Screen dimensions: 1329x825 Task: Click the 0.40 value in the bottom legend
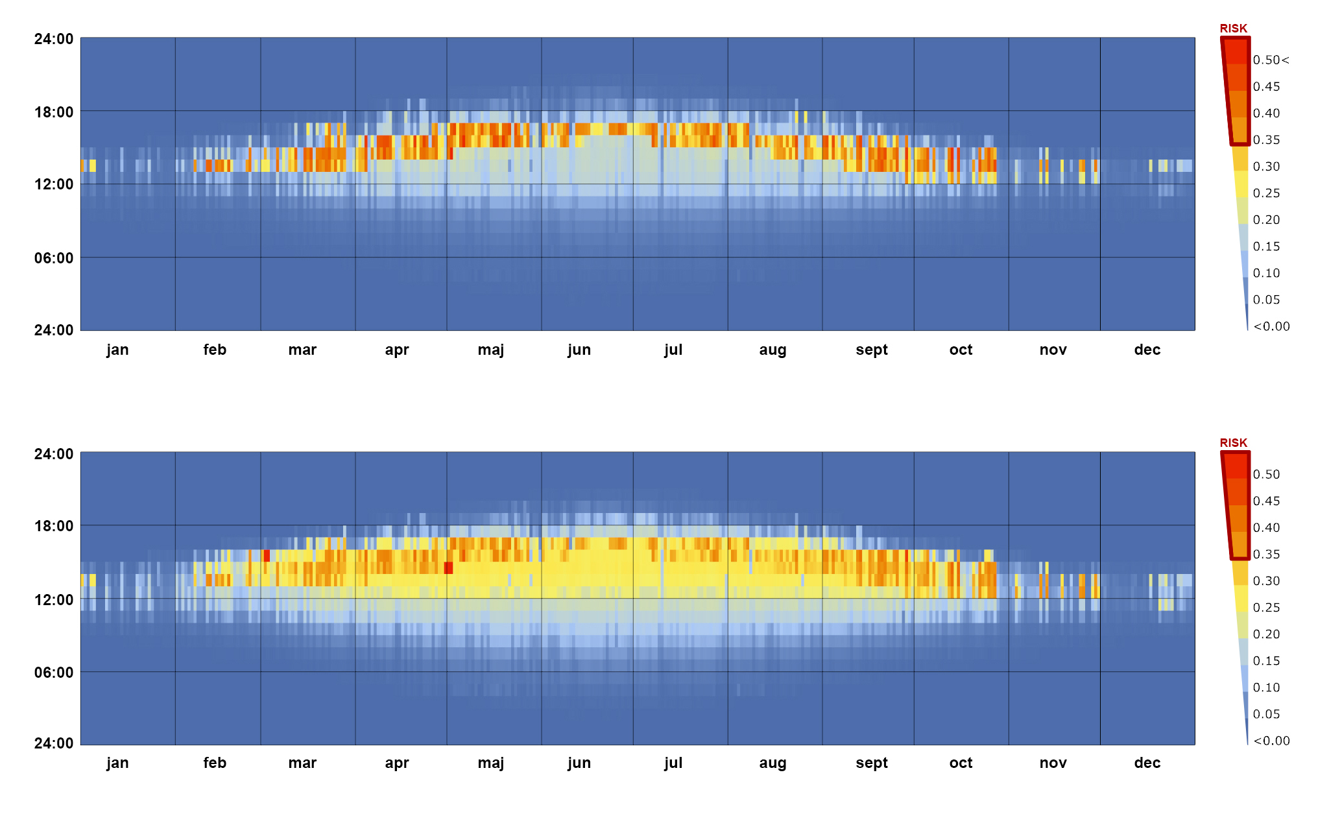point(1266,527)
